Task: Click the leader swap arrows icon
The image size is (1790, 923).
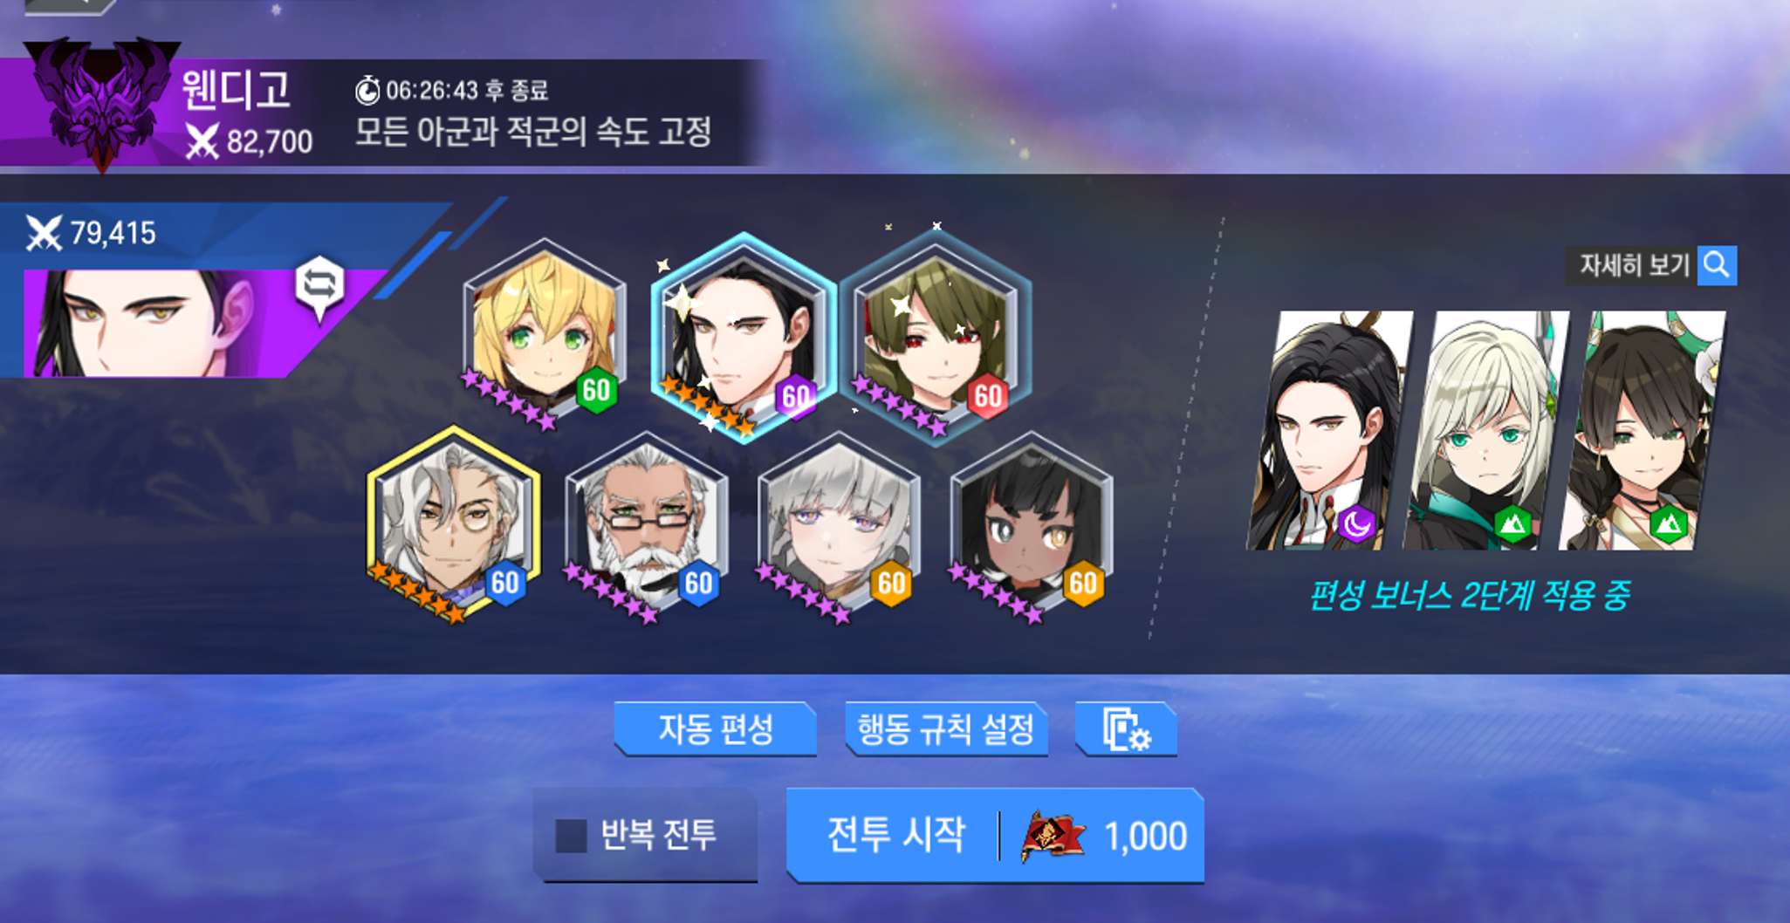Action: click(319, 286)
